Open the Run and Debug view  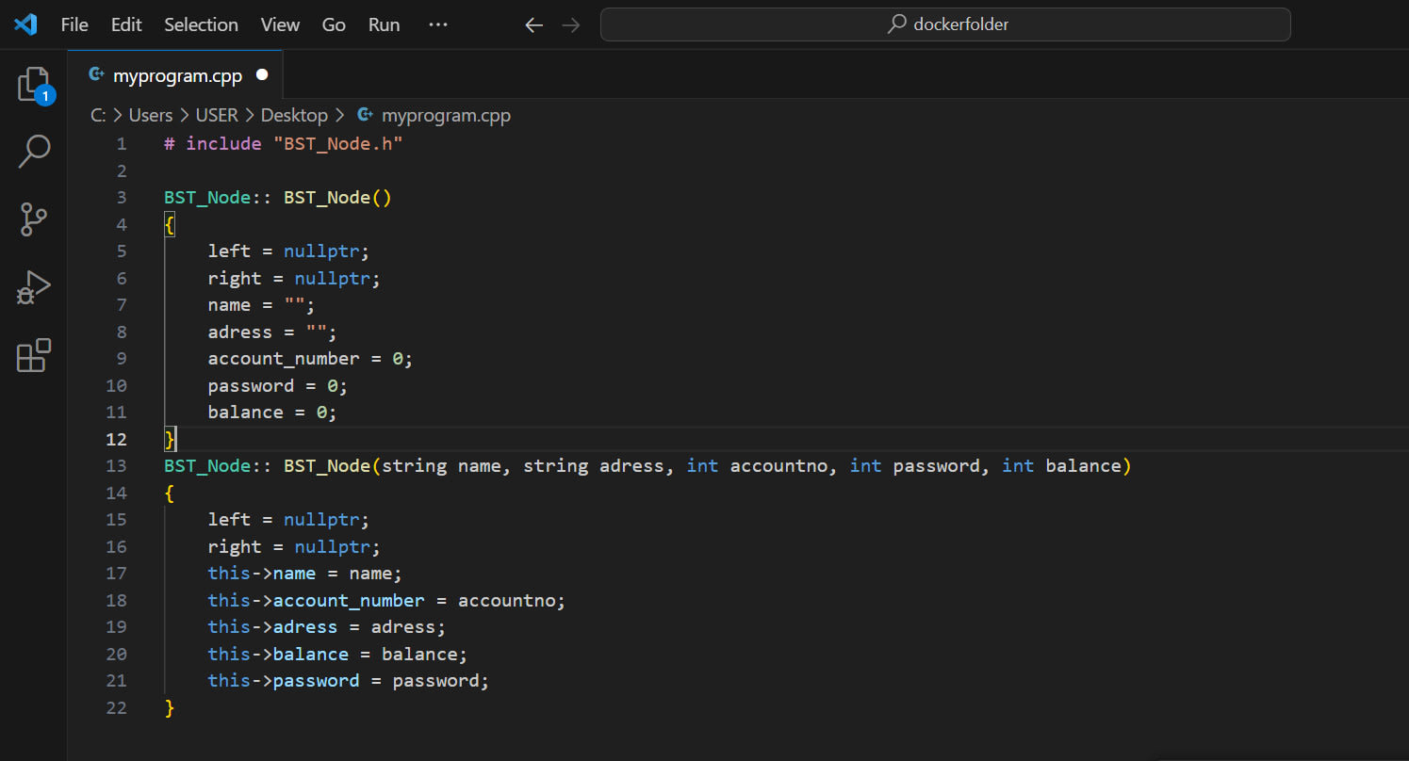34,288
